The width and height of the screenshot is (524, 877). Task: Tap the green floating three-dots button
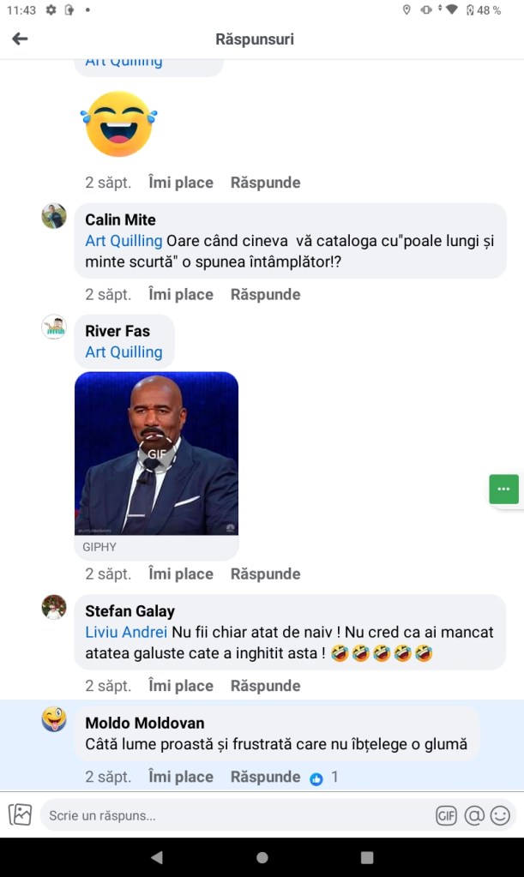(x=503, y=489)
